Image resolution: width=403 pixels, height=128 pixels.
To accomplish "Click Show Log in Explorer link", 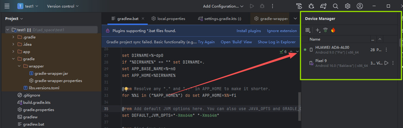I will tap(277, 42).
